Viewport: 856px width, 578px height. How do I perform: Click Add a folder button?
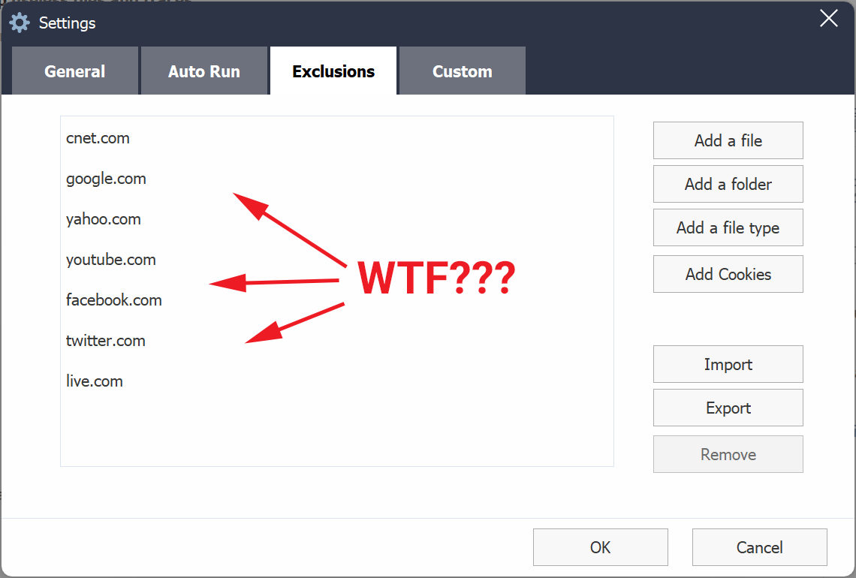click(728, 185)
